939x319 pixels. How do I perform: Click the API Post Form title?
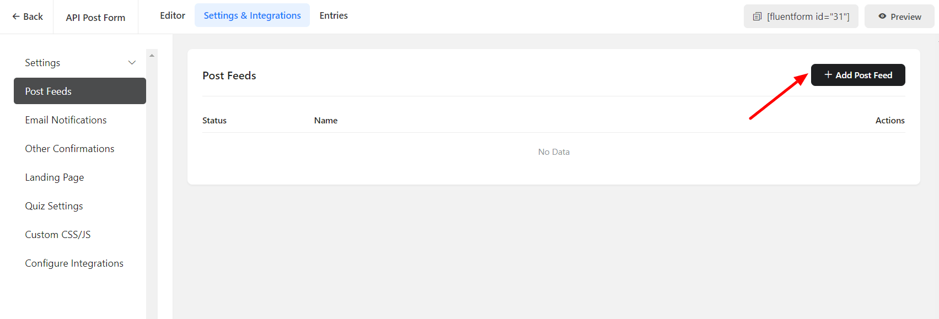(x=95, y=18)
